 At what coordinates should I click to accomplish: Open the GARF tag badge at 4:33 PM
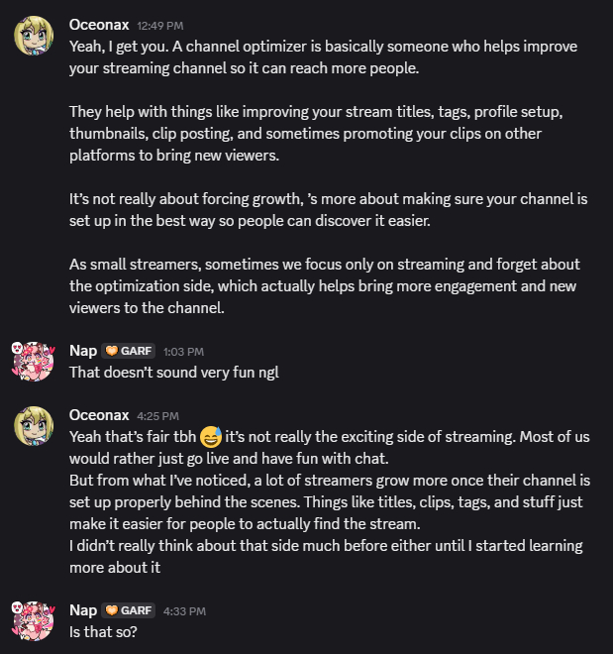(x=129, y=609)
